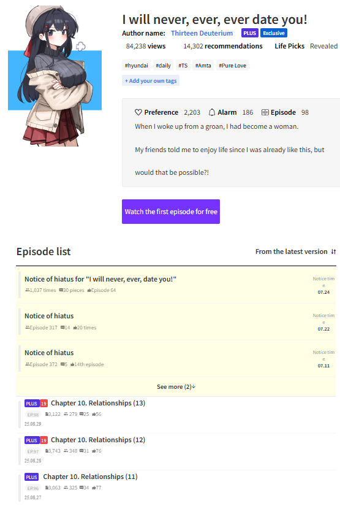Open the 07.22 Notice of hiatus
The image size is (340, 506).
[x=176, y=322]
